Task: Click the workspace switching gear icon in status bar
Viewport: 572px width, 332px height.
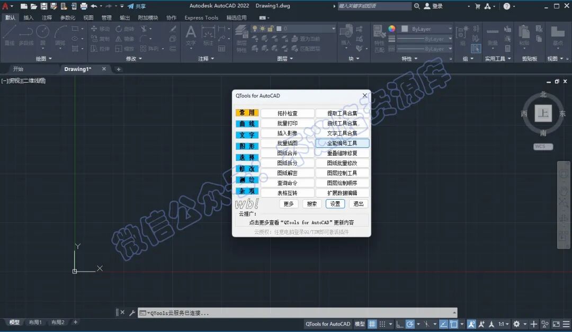Action: (516, 324)
